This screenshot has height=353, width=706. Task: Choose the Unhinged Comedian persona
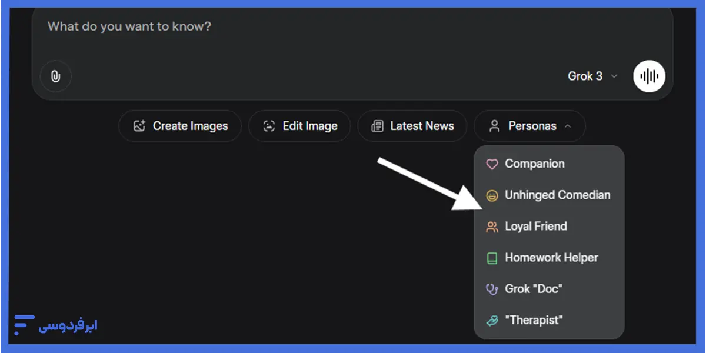549,195
